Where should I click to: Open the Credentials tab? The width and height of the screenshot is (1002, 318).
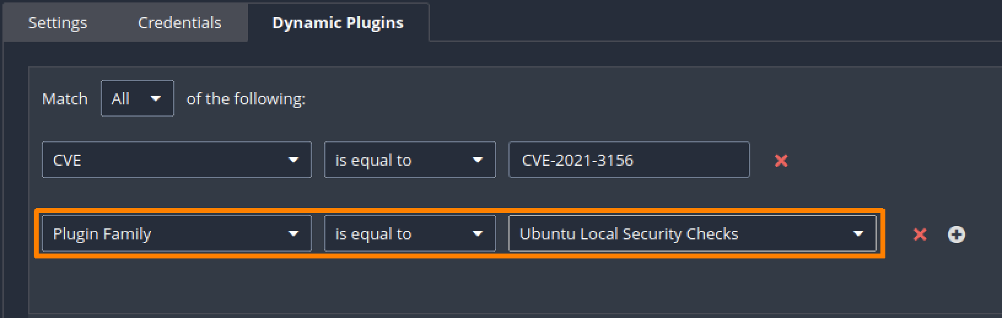pos(179,23)
